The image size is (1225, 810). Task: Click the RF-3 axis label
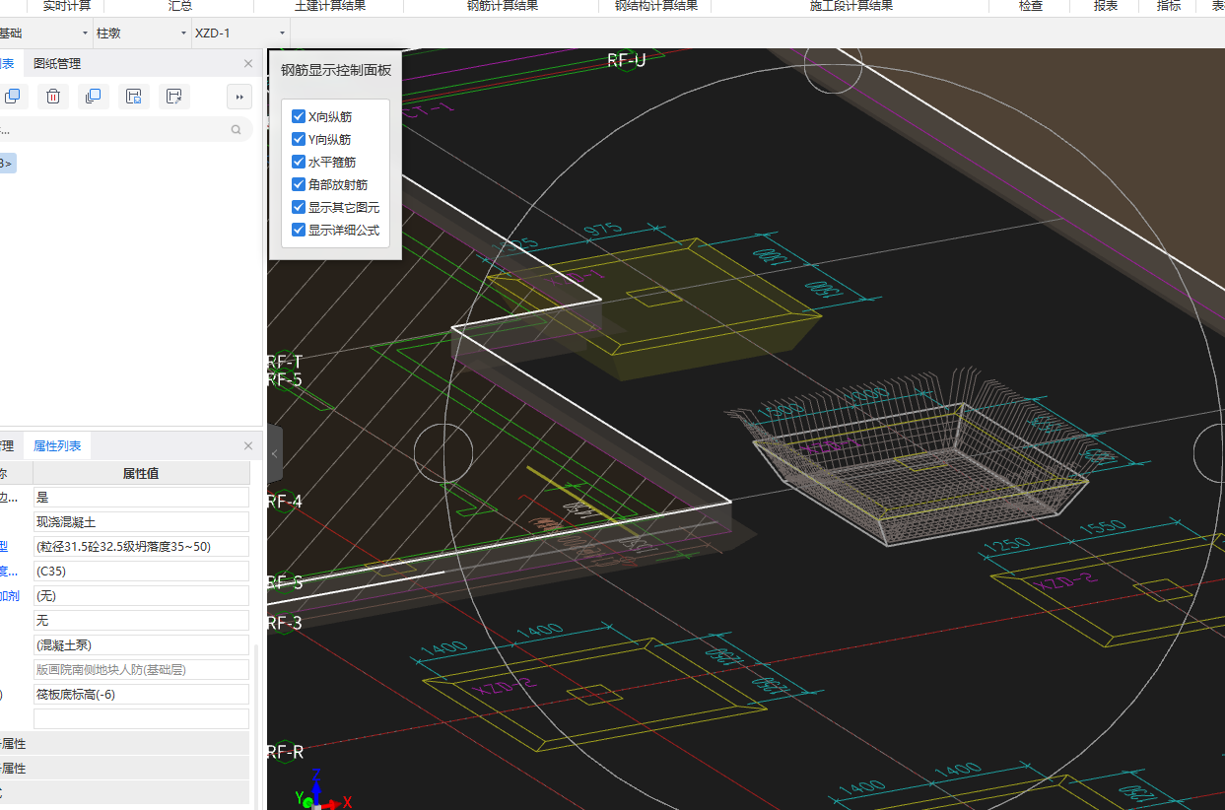click(x=285, y=623)
